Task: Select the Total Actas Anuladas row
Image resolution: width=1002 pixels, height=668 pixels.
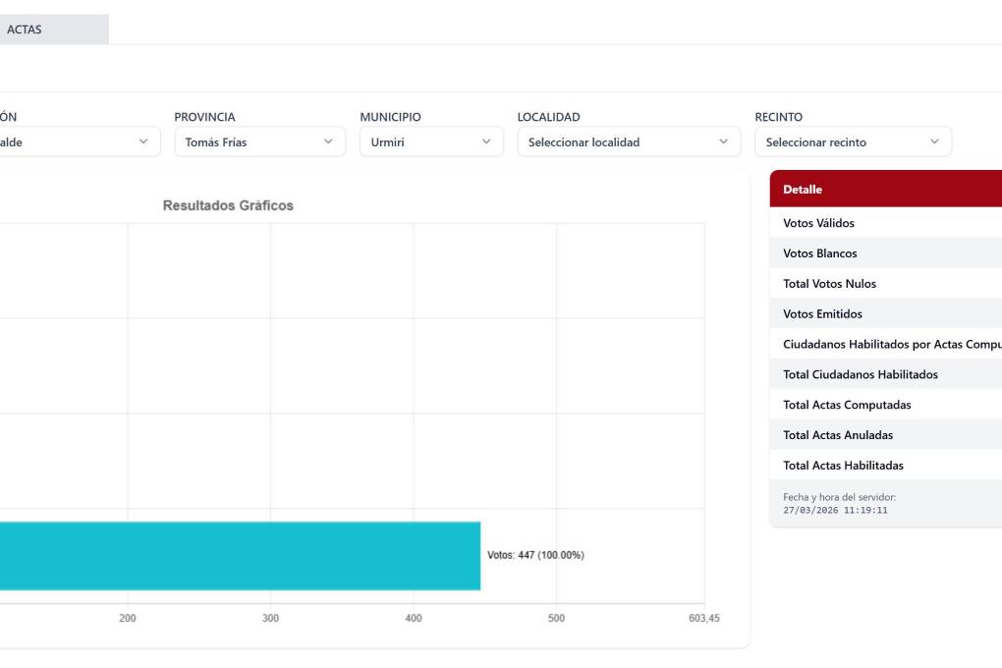Action: (x=884, y=435)
